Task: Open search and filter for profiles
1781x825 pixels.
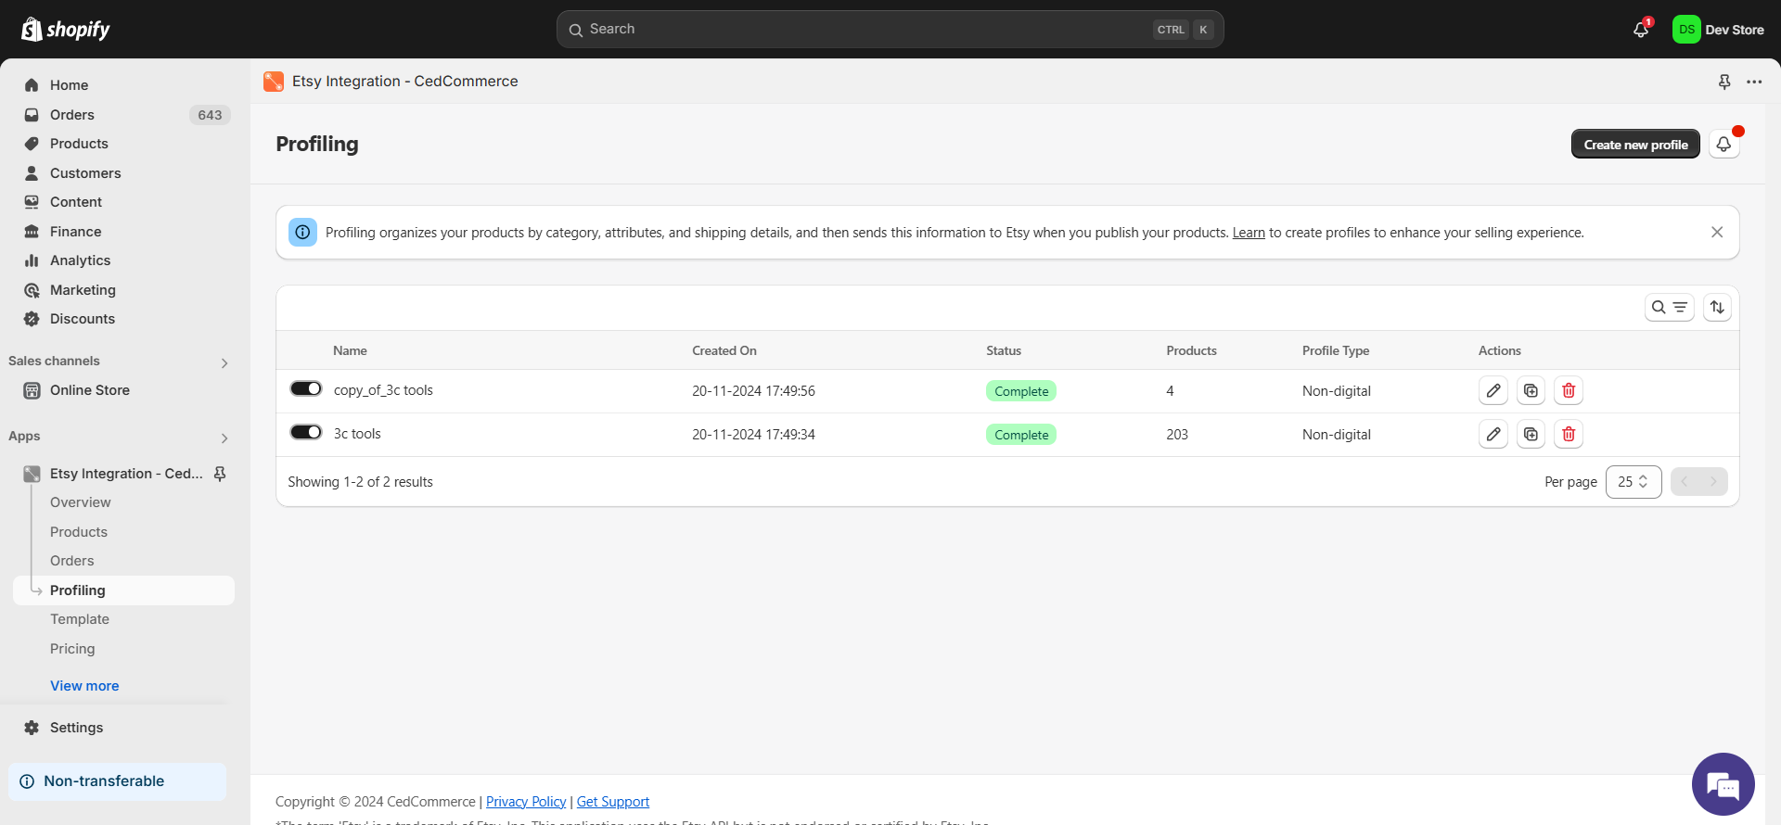Action: pyautogui.click(x=1669, y=308)
